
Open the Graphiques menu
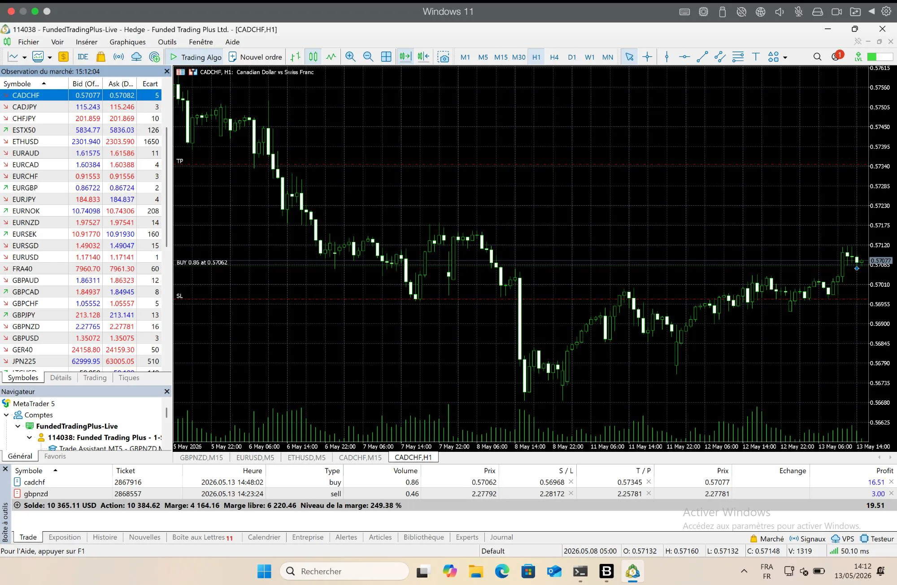point(127,42)
